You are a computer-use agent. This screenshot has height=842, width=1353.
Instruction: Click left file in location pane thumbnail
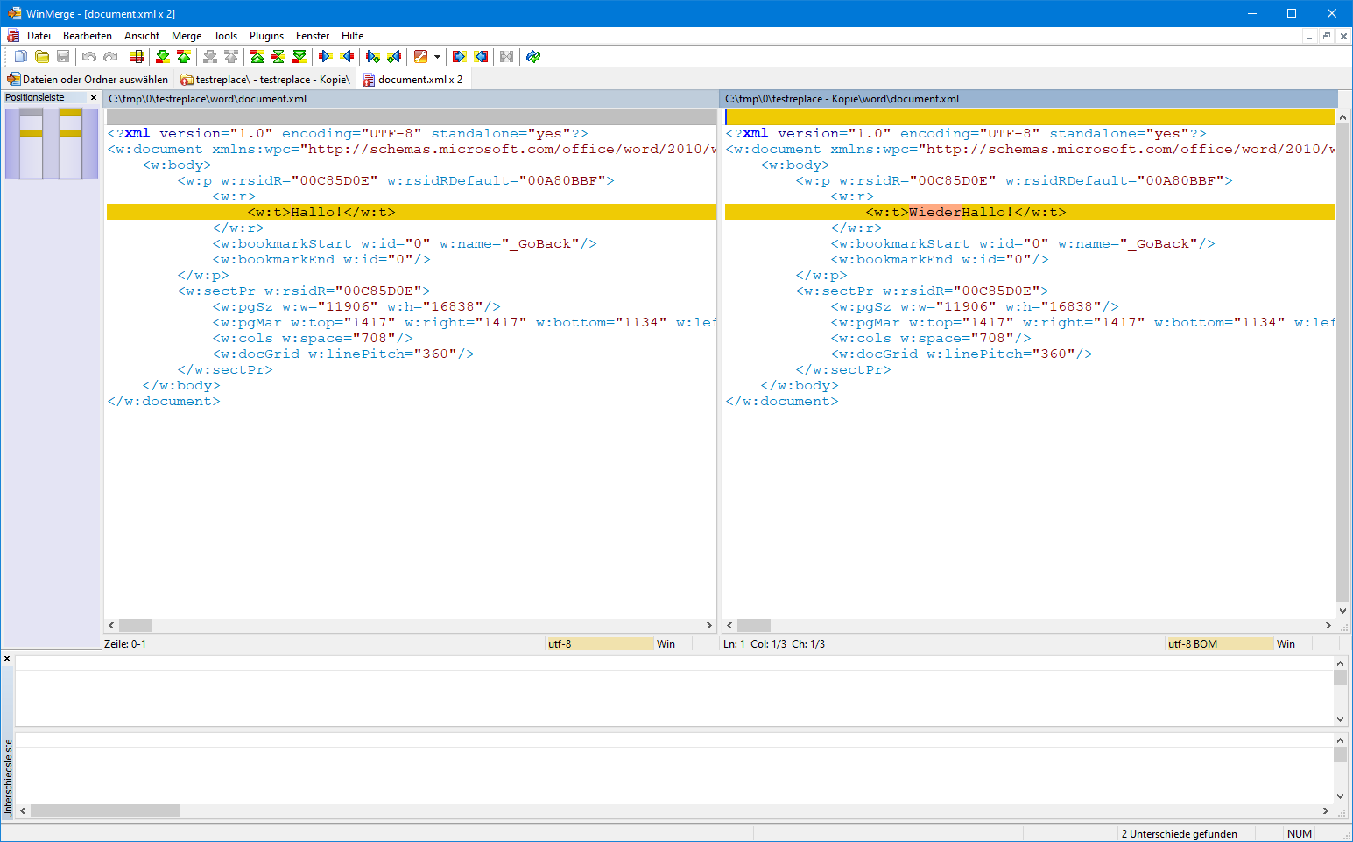31,144
